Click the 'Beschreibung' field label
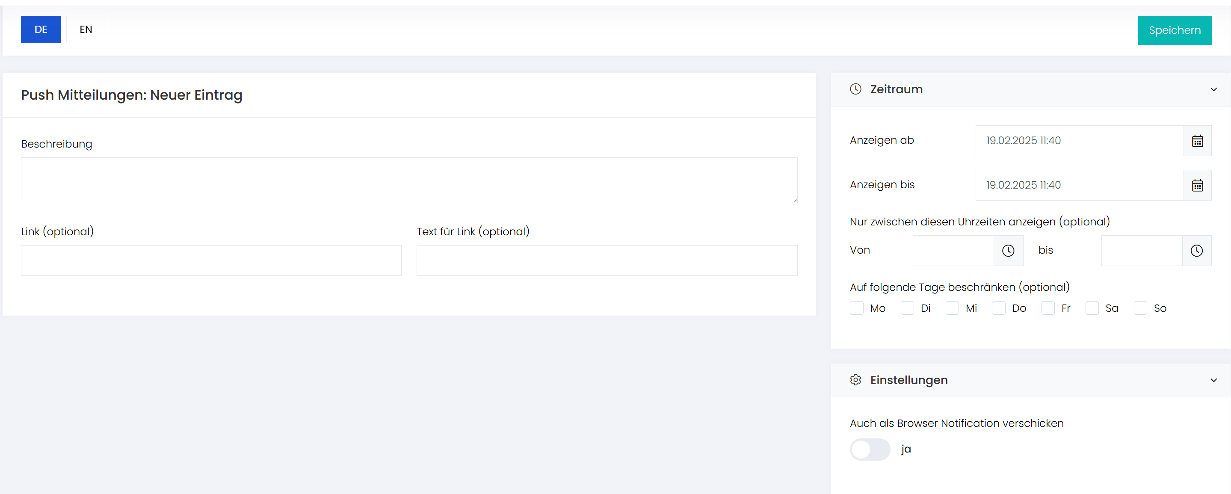 click(56, 144)
